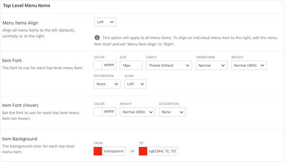This screenshot has width=285, height=162.
Task: Click the Menu Items Align label
Action: 21,23
